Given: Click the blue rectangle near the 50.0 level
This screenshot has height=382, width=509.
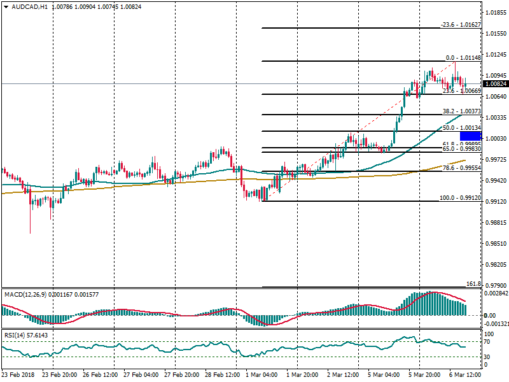Looking at the screenshot, I should pos(470,136).
